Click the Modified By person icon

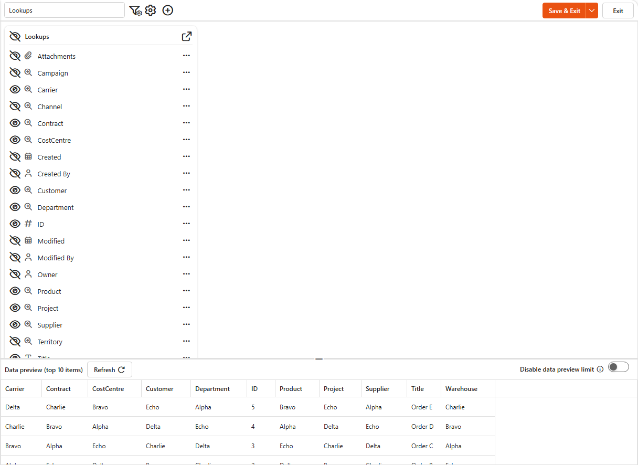pos(28,258)
